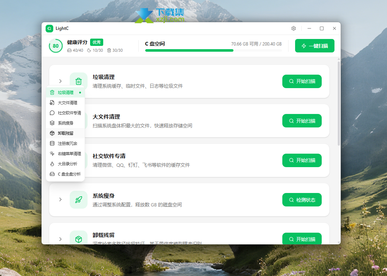The height and width of the screenshot is (276, 387).
Task: Click the health score 80 ring
Action: [x=56, y=46]
